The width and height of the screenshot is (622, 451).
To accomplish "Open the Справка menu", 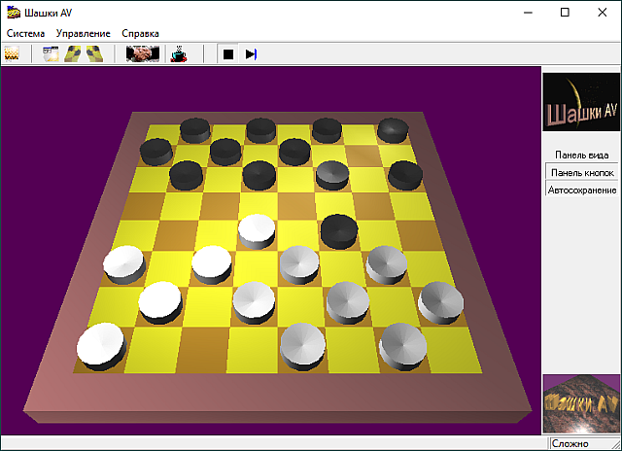I will 141,33.
